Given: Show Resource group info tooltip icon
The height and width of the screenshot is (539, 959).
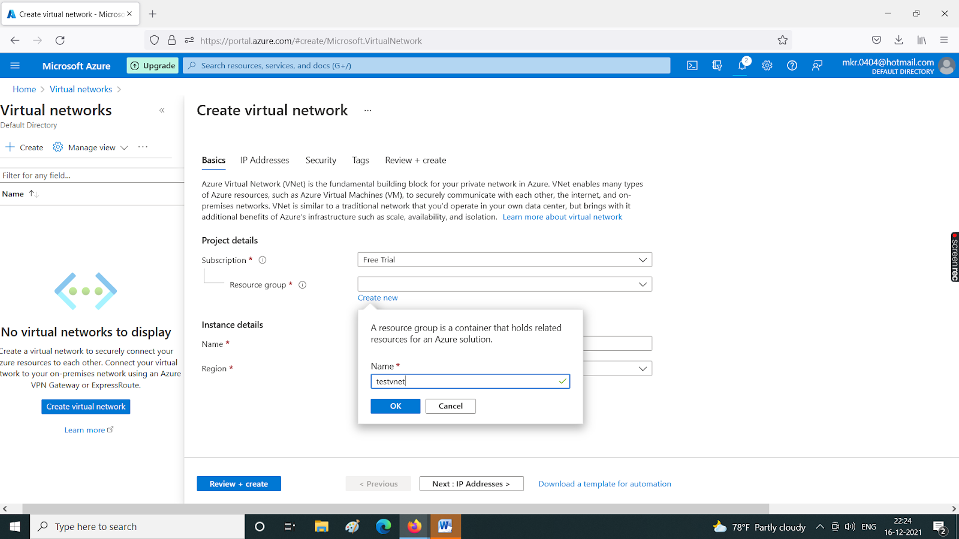Looking at the screenshot, I should pyautogui.click(x=303, y=285).
